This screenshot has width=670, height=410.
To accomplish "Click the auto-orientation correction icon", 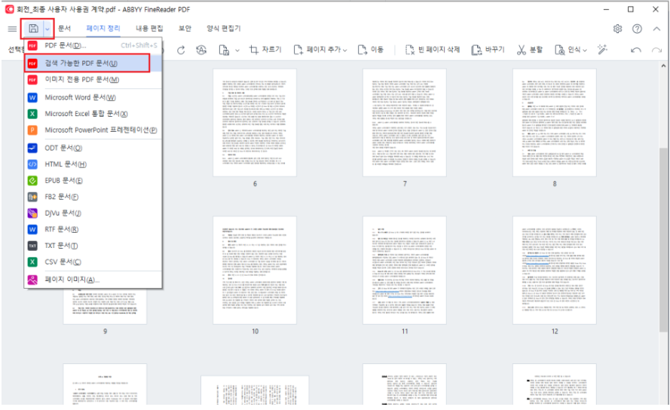I will click(x=201, y=50).
